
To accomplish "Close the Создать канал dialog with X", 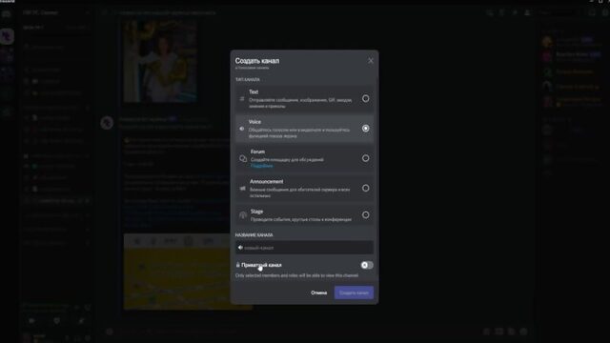I will (371, 61).
